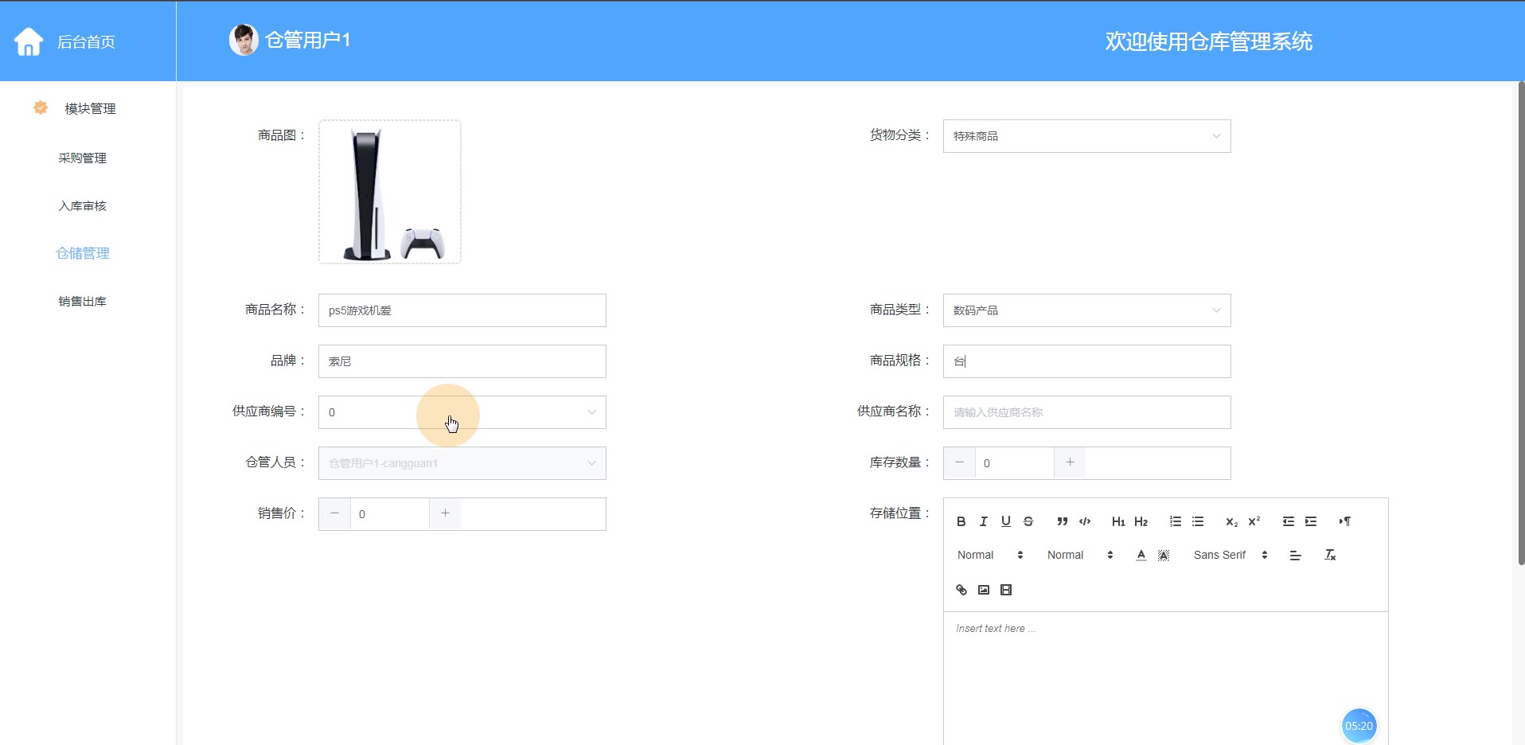
Task: Open the 货物分类 dropdown
Action: pos(1086,136)
